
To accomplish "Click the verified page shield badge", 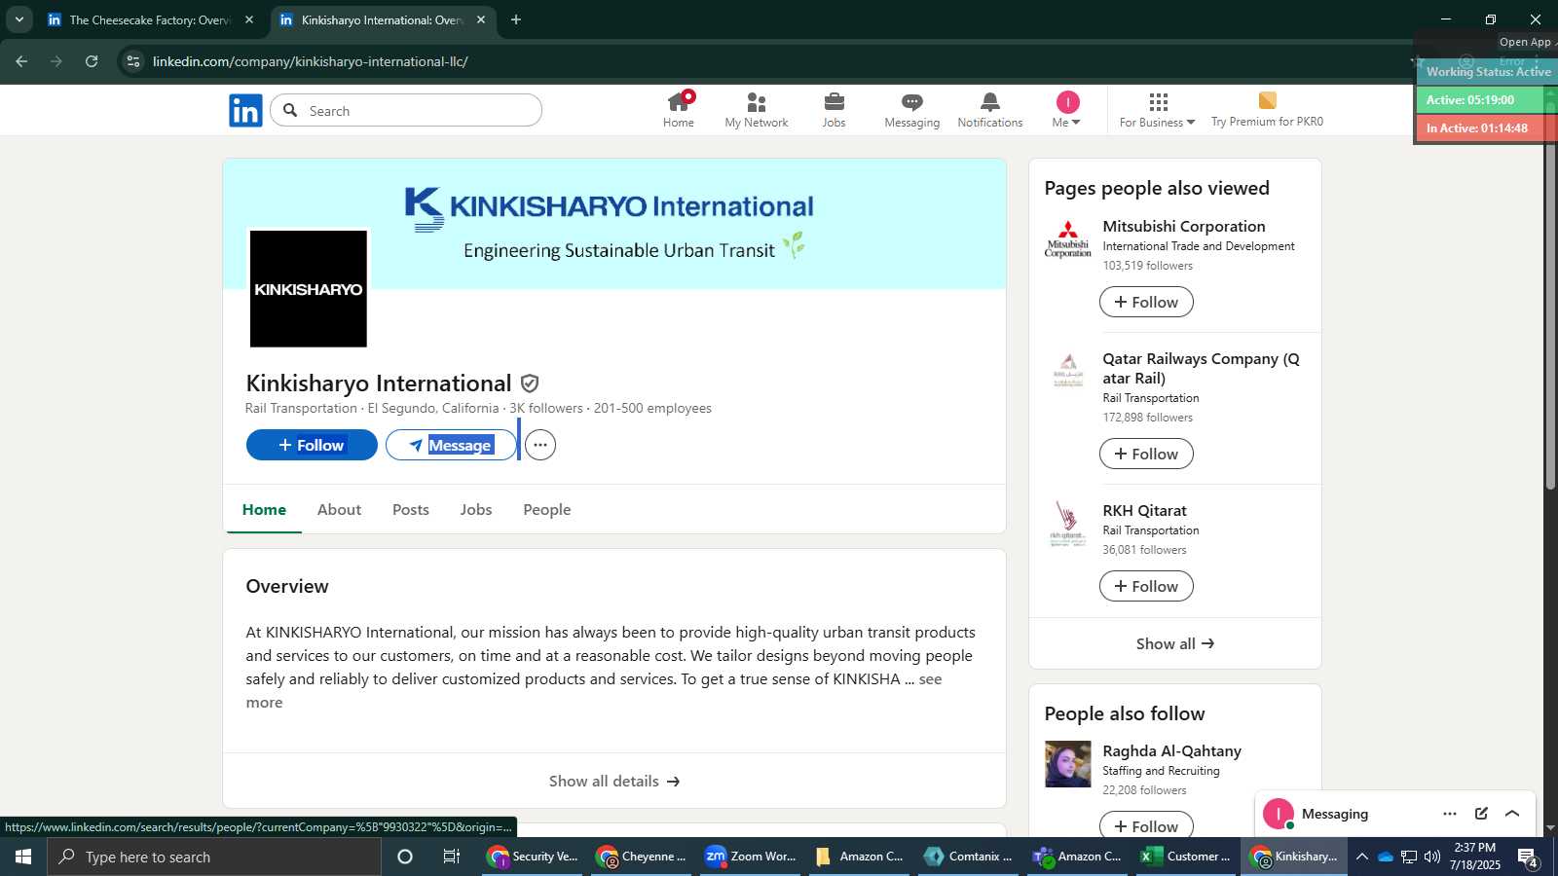I will pos(530,383).
